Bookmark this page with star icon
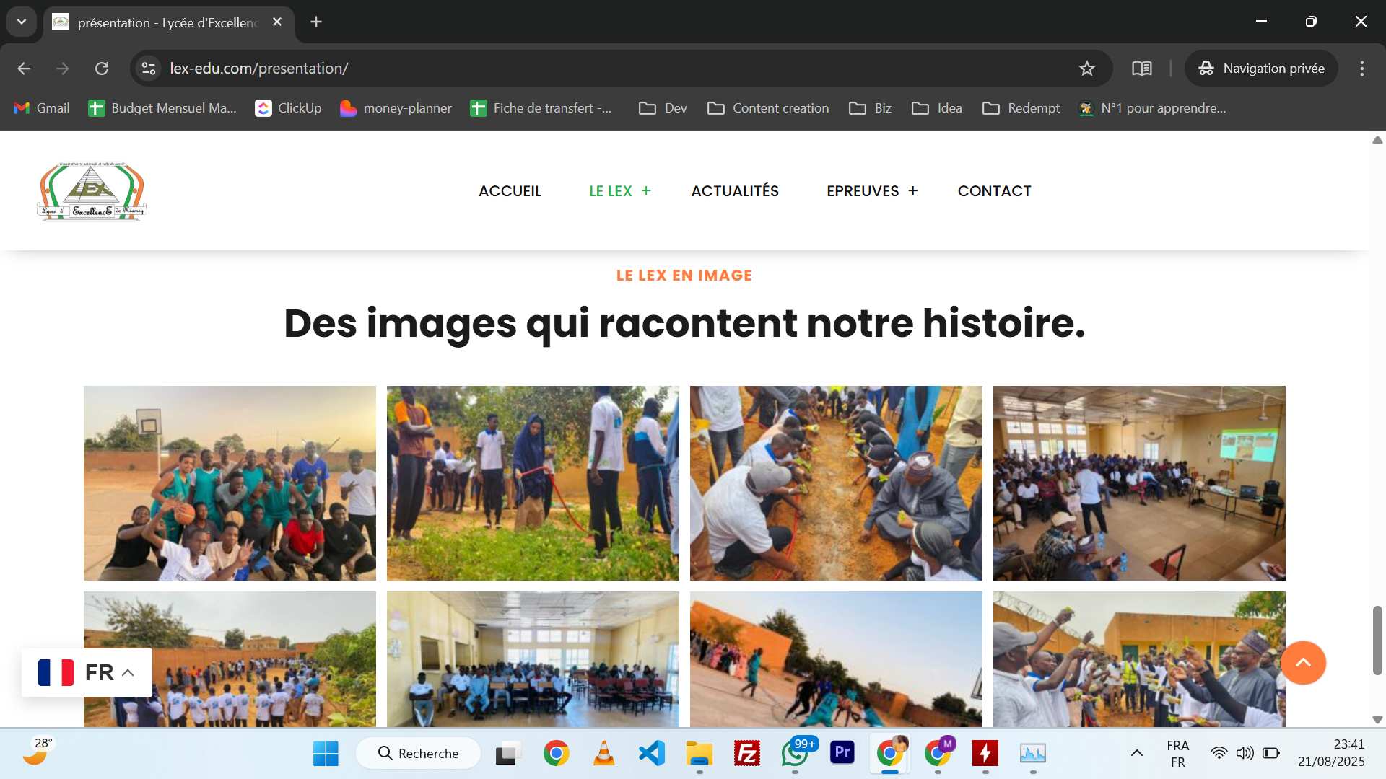 tap(1086, 69)
